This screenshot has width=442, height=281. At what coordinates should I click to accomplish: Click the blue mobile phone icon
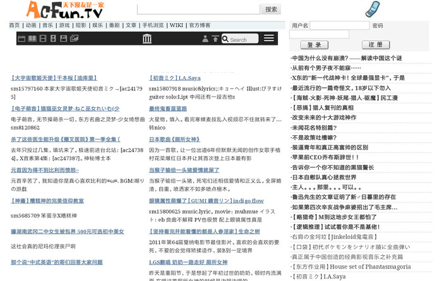point(373,9)
